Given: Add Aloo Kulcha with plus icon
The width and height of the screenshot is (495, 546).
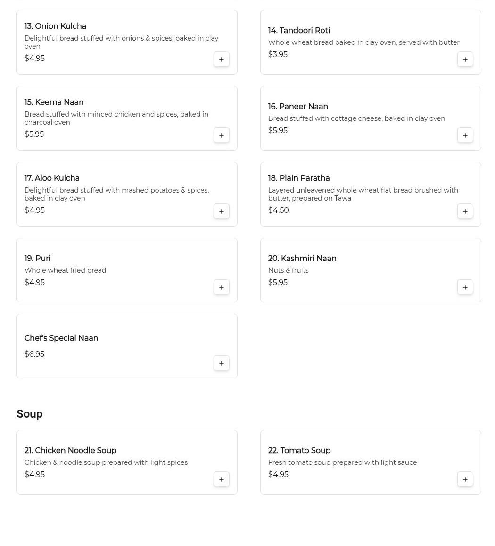Looking at the screenshot, I should click(221, 211).
